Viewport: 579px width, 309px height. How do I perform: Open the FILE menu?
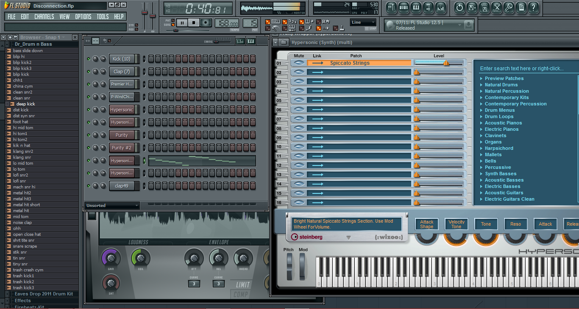coord(11,17)
